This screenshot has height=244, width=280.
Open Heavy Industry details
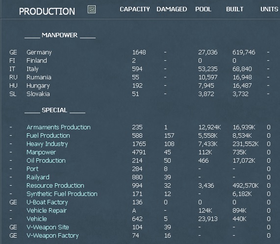(x=47, y=144)
